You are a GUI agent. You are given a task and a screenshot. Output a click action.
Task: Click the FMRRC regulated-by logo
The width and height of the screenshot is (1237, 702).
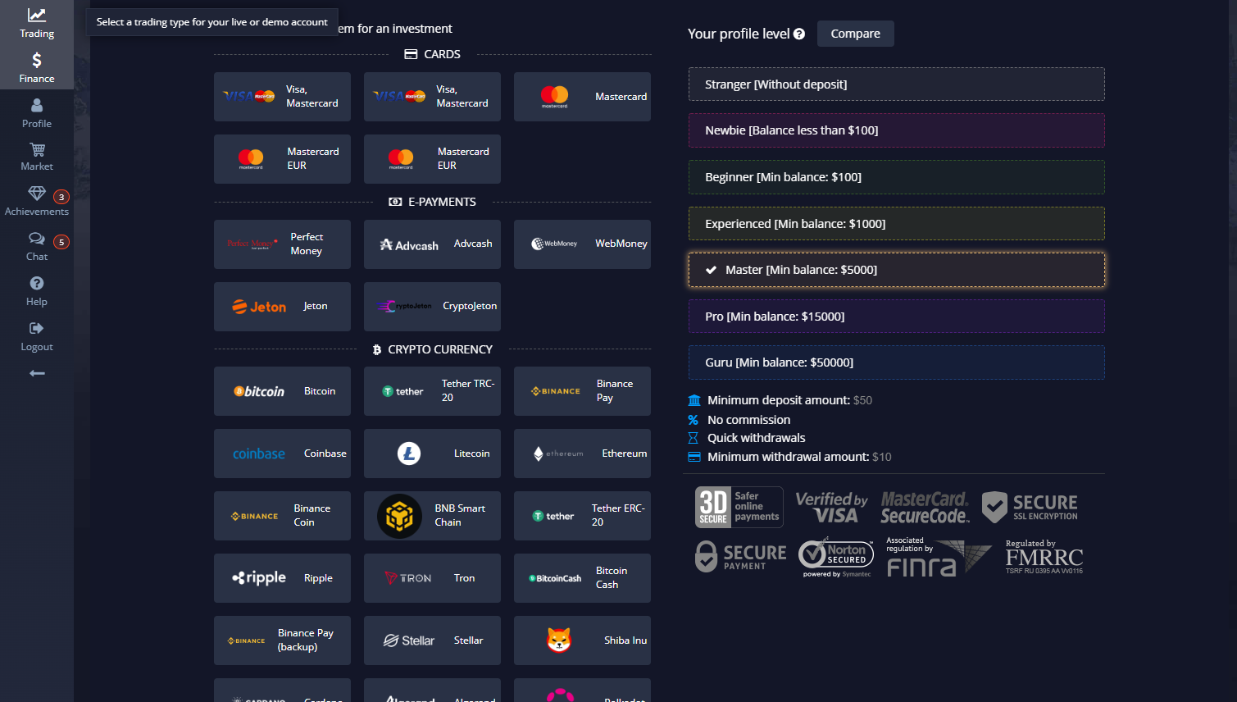click(x=1044, y=558)
